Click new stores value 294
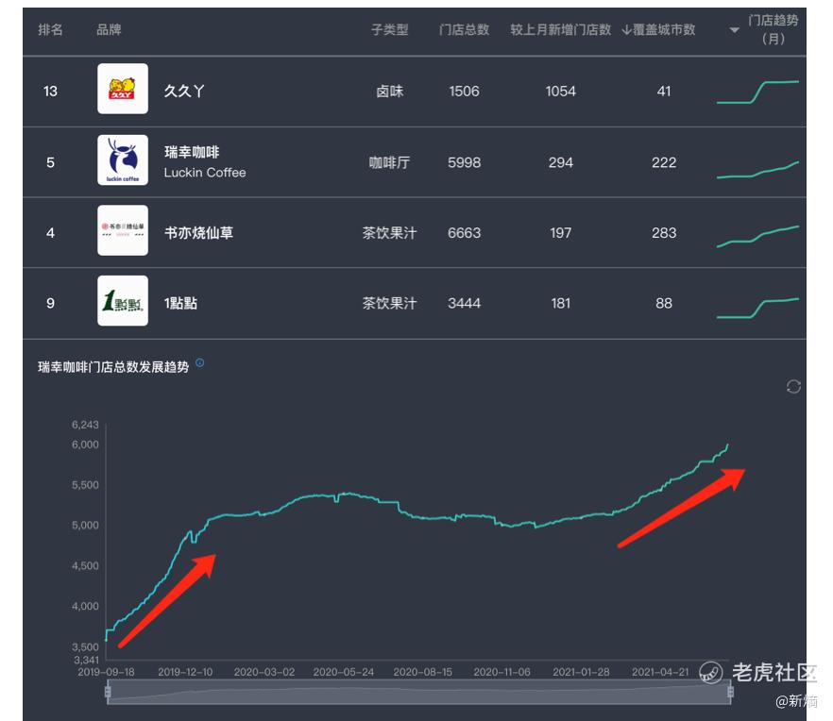Viewport: 833px width, 721px height. [560, 162]
